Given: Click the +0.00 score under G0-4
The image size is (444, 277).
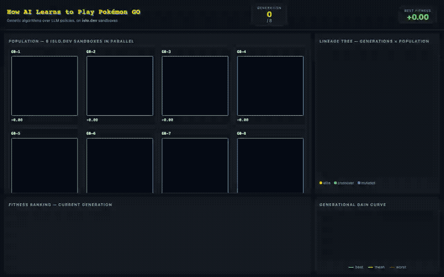Looking at the screenshot, I should [243, 120].
